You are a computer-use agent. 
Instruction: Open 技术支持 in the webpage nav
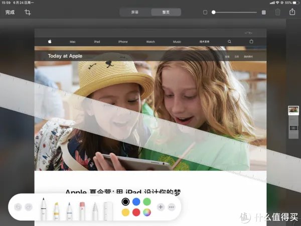coord(204,42)
